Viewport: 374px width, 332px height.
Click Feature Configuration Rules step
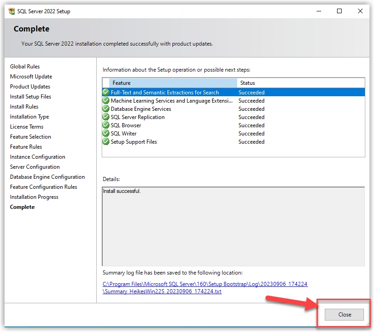coord(43,187)
